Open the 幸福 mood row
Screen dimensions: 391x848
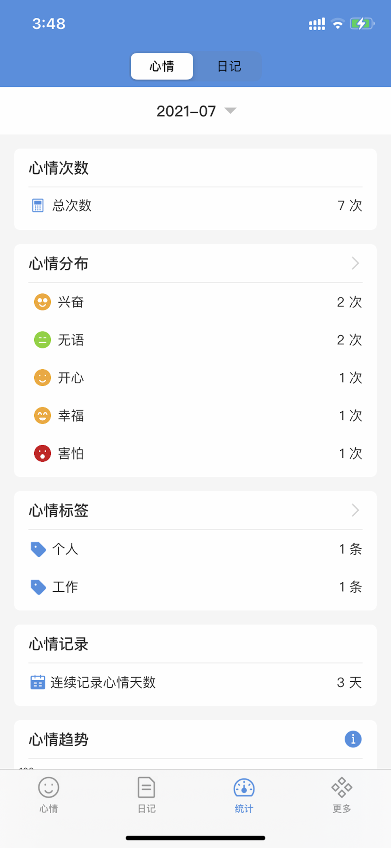click(195, 416)
